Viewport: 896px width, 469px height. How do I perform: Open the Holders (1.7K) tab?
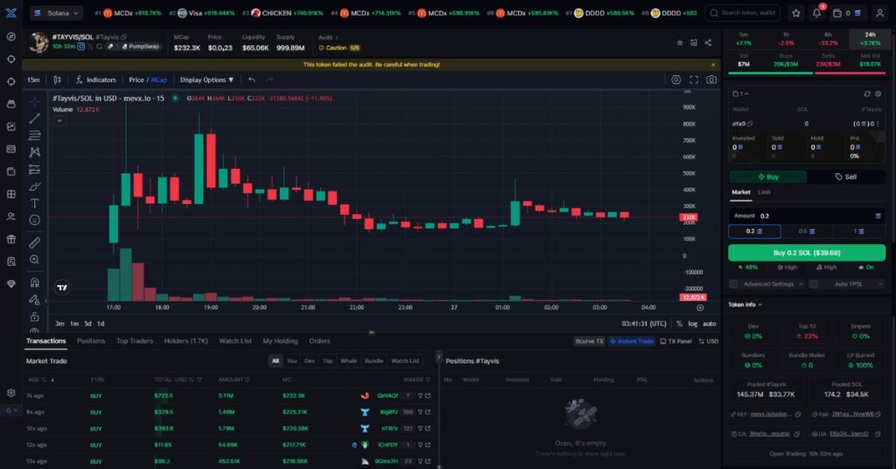click(x=186, y=341)
